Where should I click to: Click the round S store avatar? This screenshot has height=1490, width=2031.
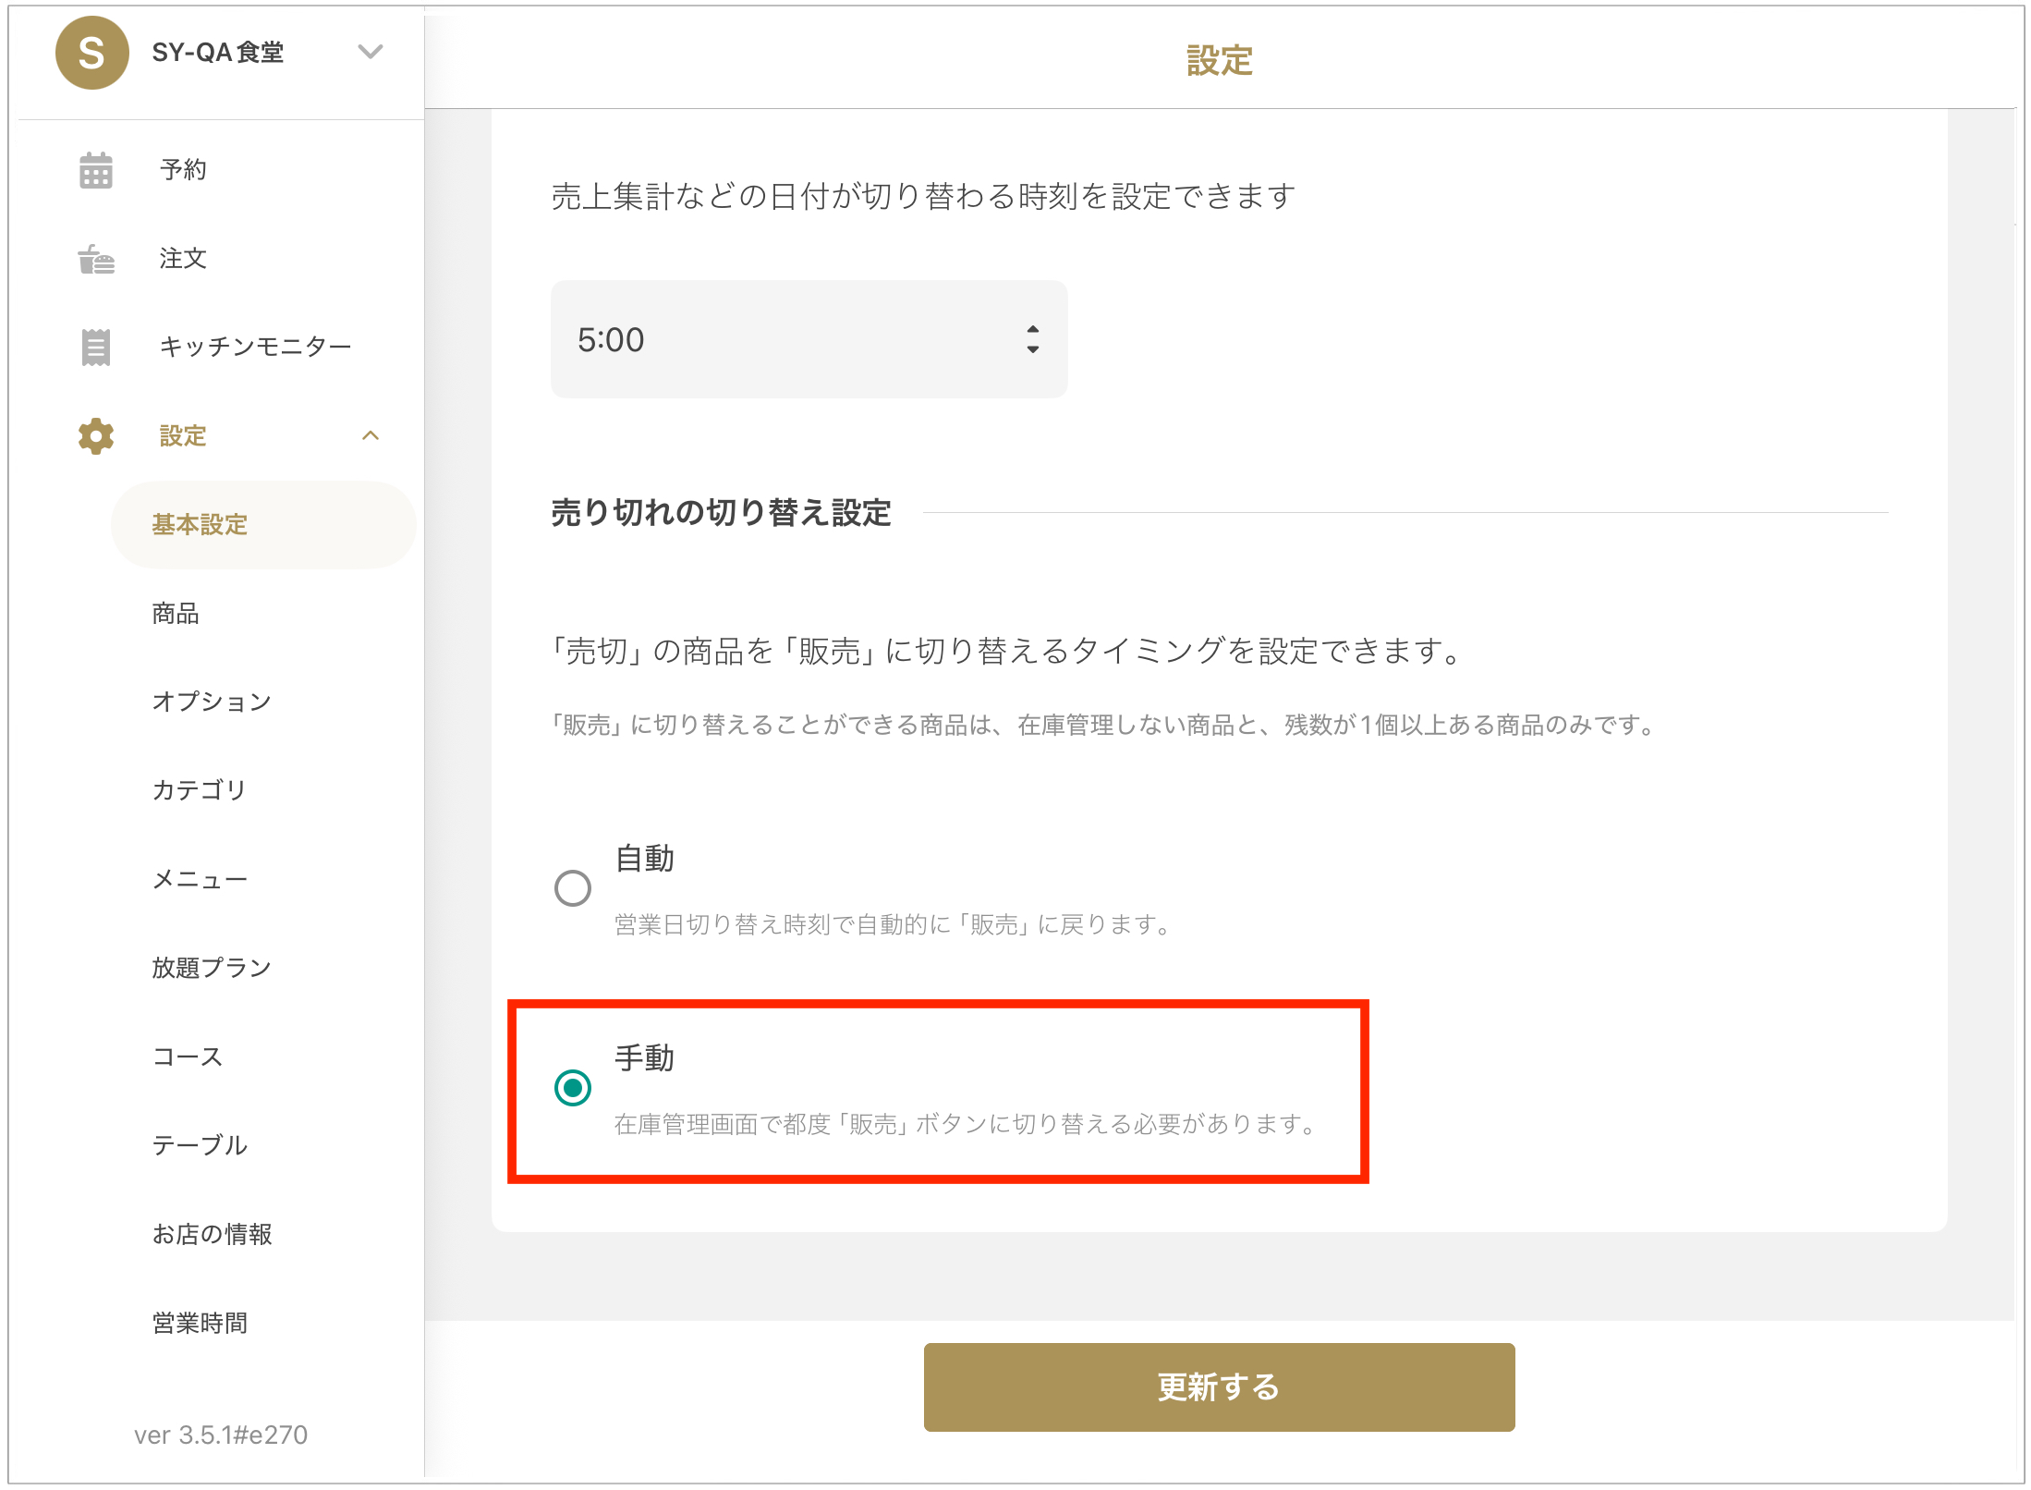coord(91,53)
